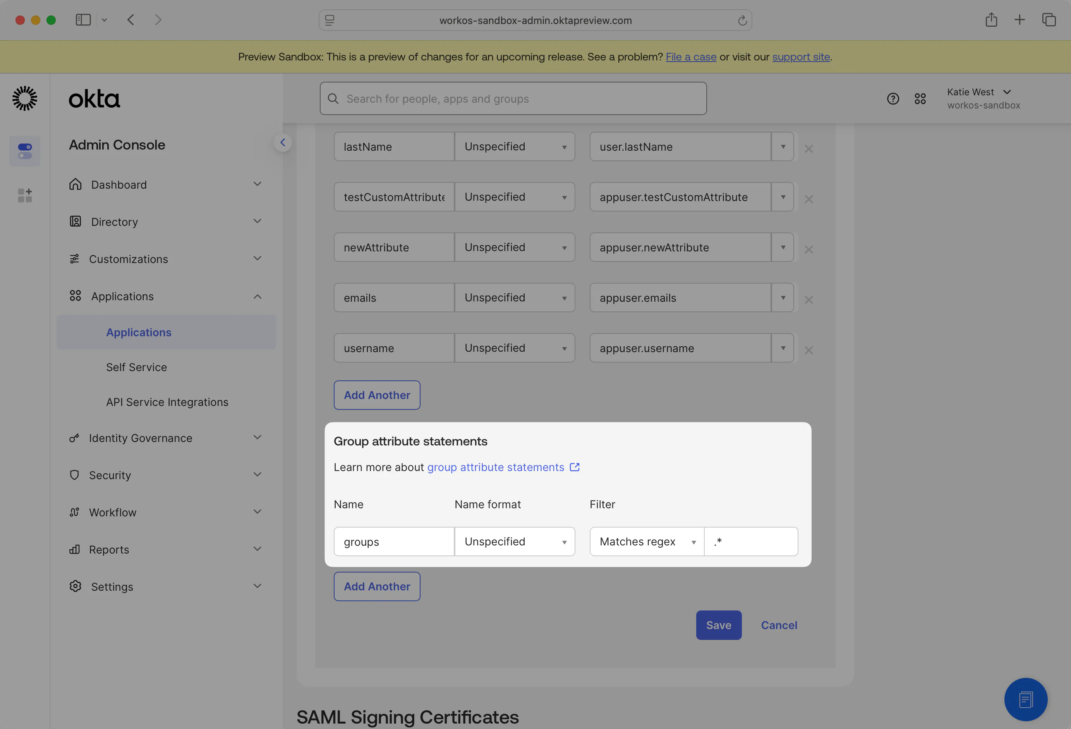Open the support site link
1071x729 pixels.
coord(801,57)
